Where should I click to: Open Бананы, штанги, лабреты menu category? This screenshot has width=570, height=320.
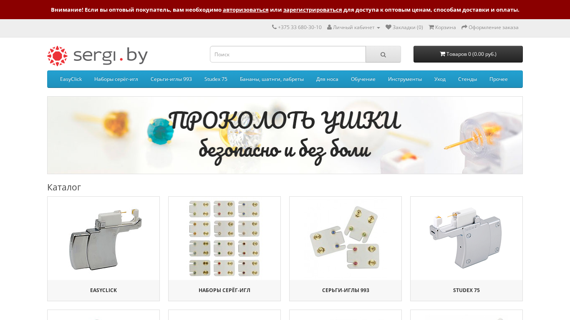(272, 79)
